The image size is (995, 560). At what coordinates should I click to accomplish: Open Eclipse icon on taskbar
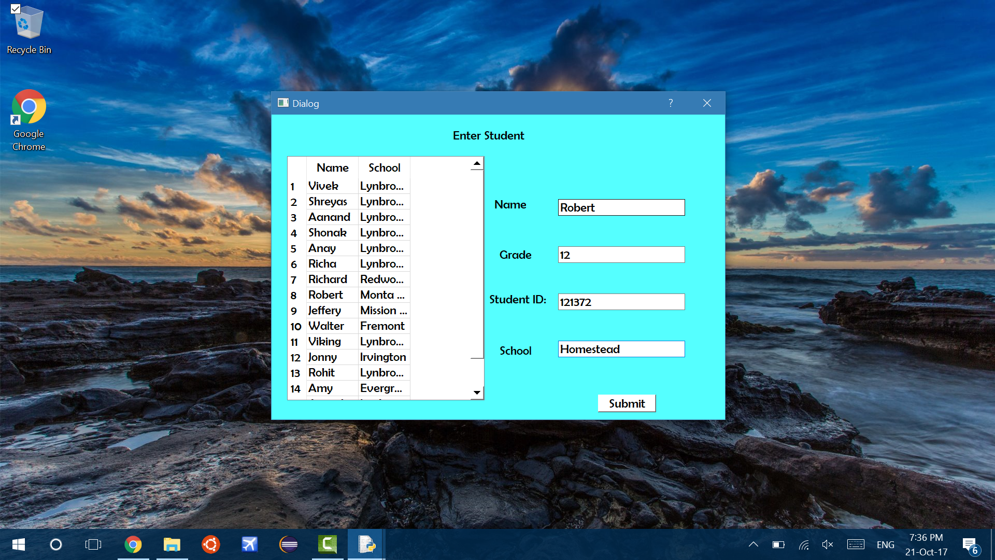(289, 544)
